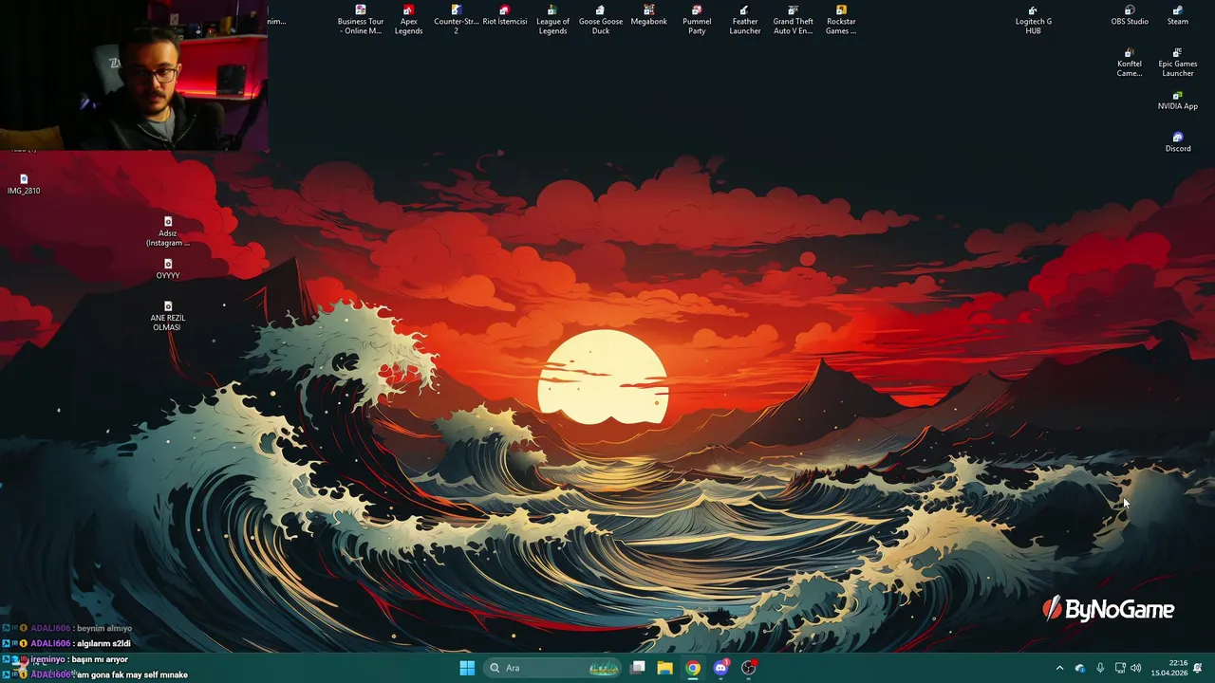
Task: Click the microphone tray icon
Action: (x=1100, y=668)
